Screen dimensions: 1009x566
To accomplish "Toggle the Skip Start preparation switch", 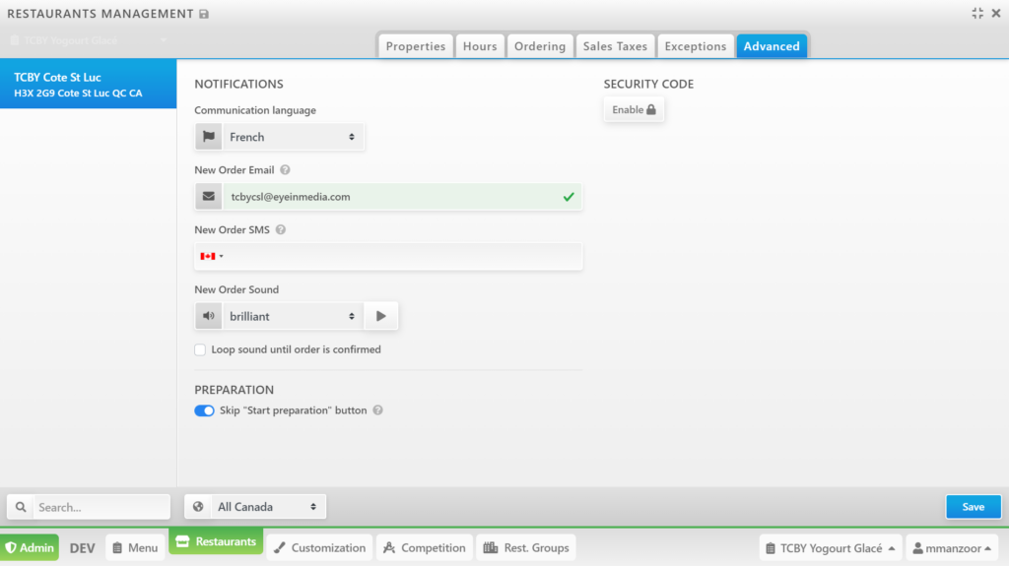I will click(204, 410).
